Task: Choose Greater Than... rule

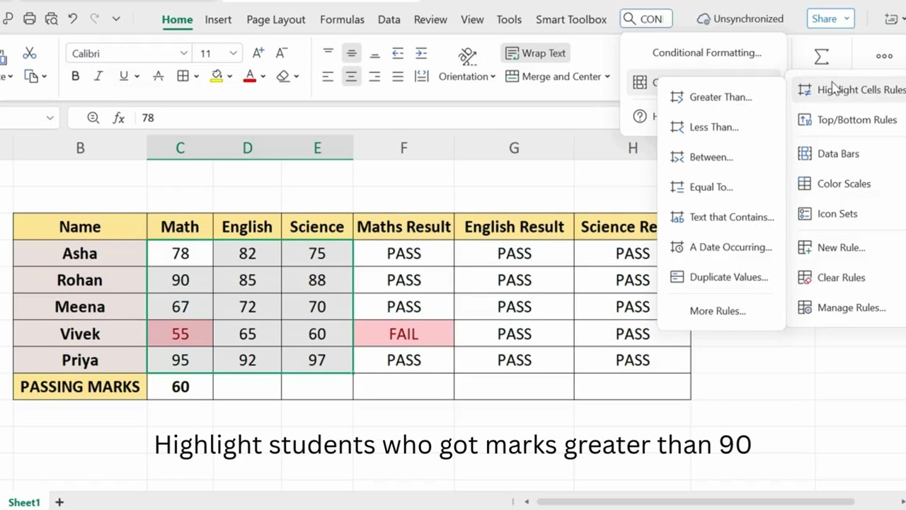Action: tap(721, 97)
